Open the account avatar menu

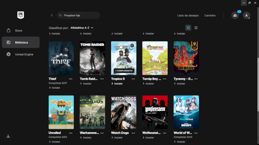pyautogui.click(x=246, y=15)
